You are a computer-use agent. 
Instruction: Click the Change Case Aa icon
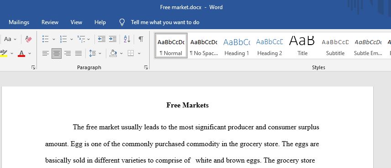8,39
